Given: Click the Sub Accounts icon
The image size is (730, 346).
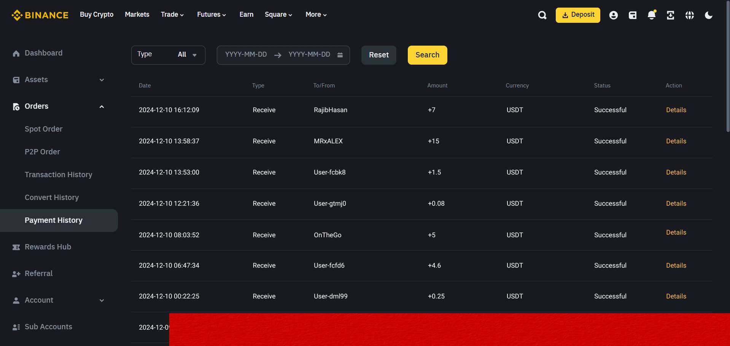Looking at the screenshot, I should tap(16, 327).
